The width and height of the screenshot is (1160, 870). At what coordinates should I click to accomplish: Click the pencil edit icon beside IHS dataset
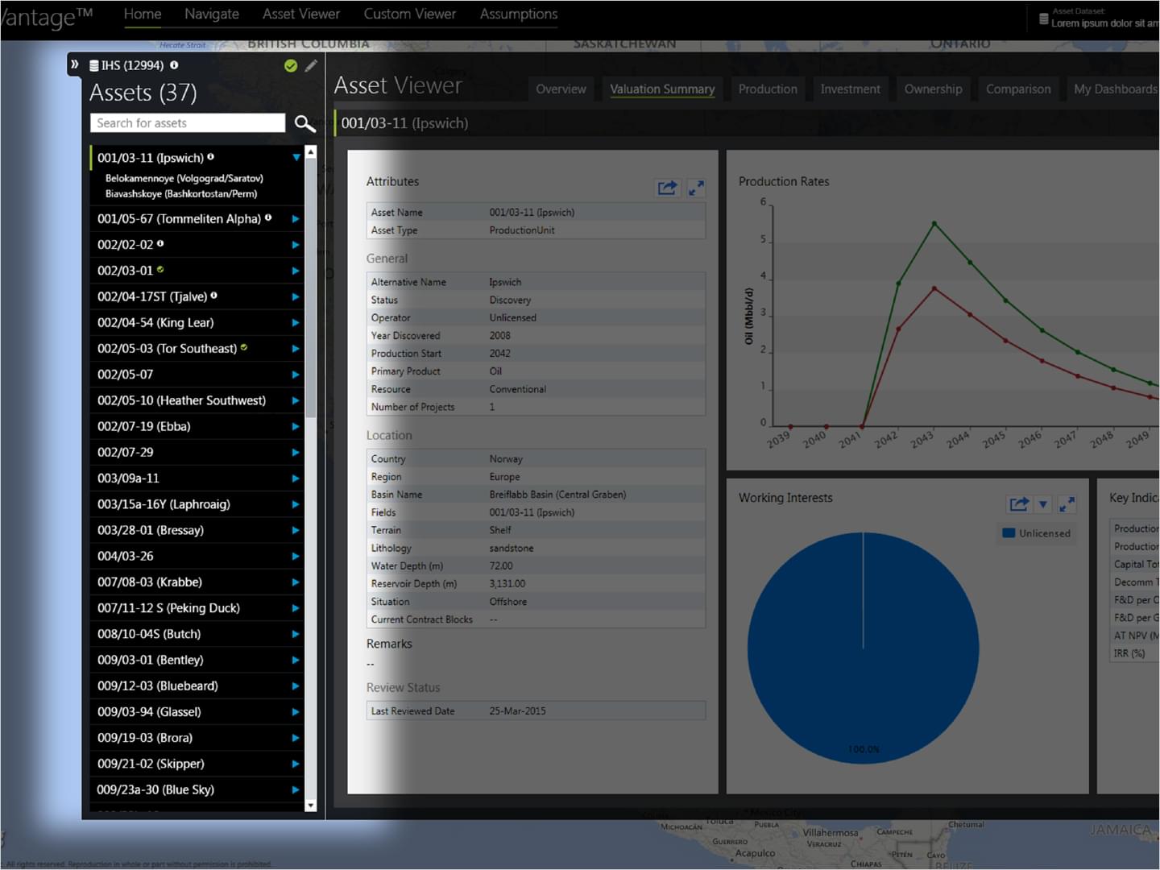(x=311, y=65)
